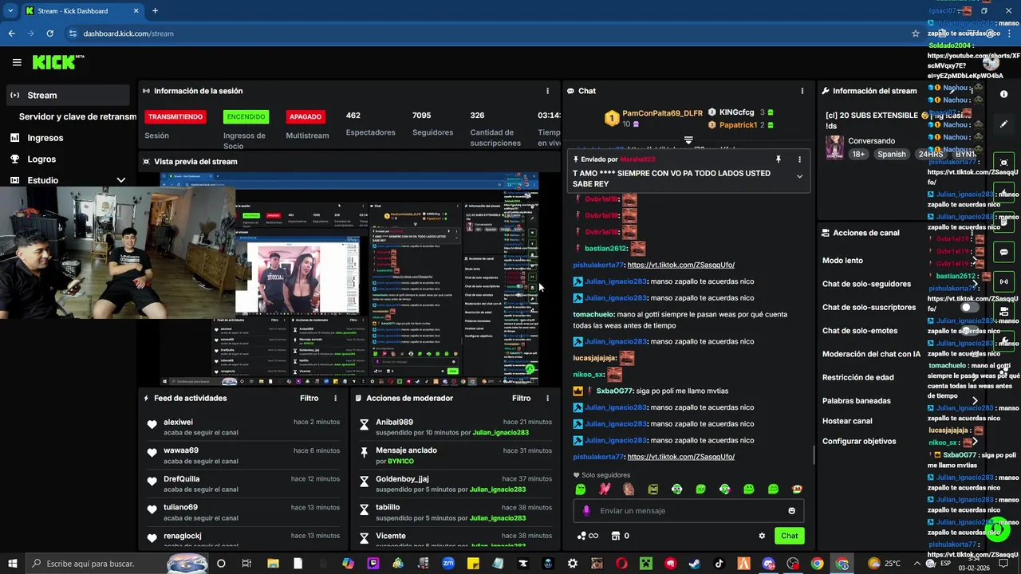Open the Chat panel three-dot menu
The image size is (1021, 574).
pyautogui.click(x=802, y=91)
